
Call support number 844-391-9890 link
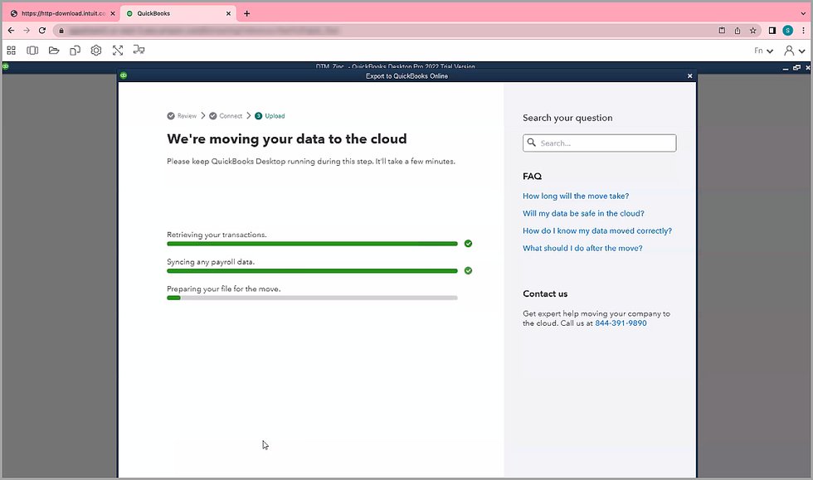[621, 323]
